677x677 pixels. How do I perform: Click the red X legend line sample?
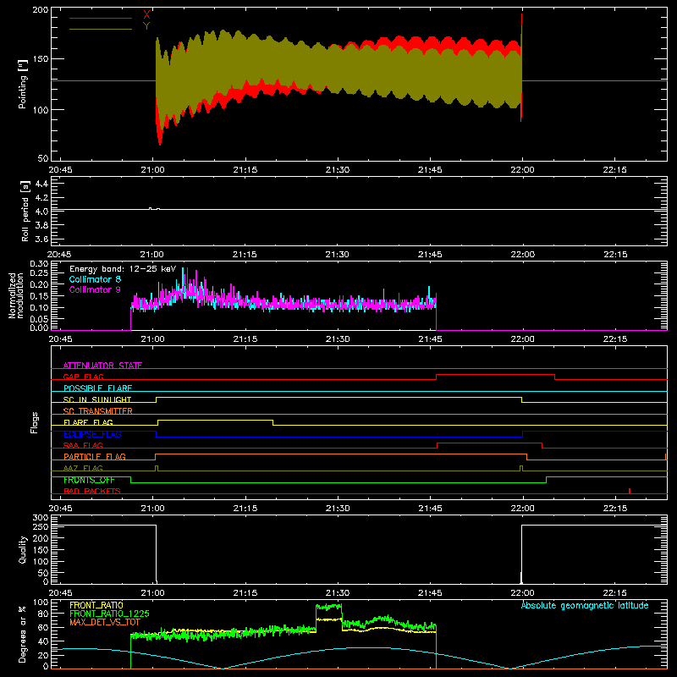(x=101, y=18)
